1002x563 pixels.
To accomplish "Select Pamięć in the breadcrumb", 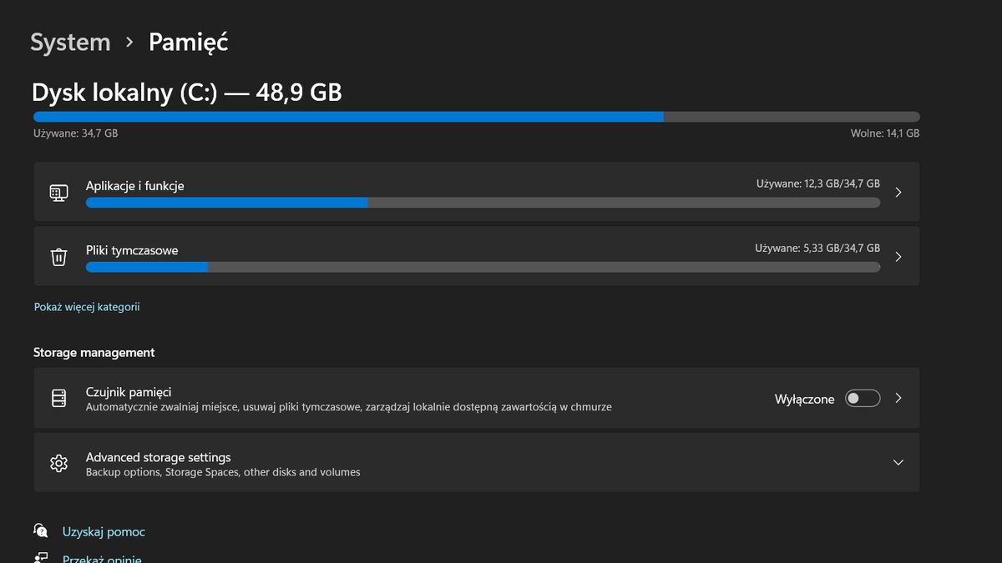I will (x=187, y=42).
